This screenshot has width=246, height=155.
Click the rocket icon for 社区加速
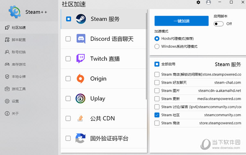pyautogui.click(x=7, y=28)
